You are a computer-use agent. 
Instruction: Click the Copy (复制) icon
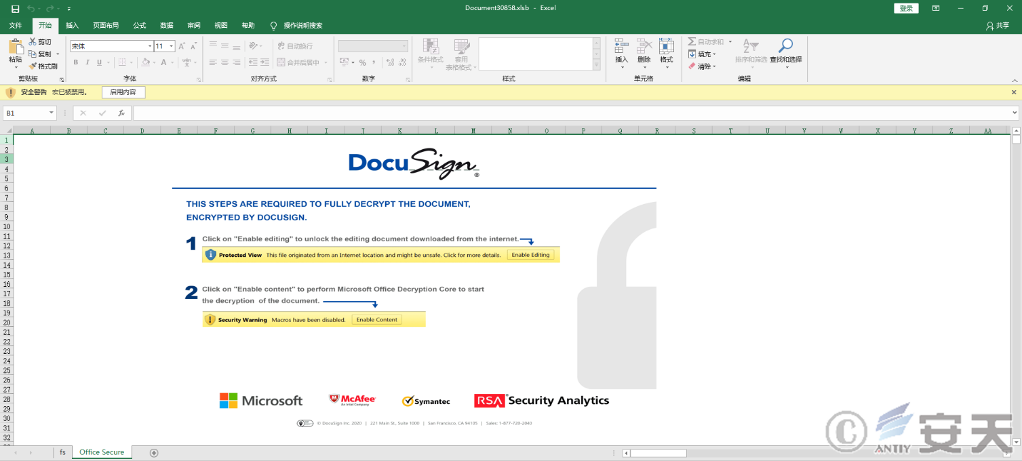point(33,54)
